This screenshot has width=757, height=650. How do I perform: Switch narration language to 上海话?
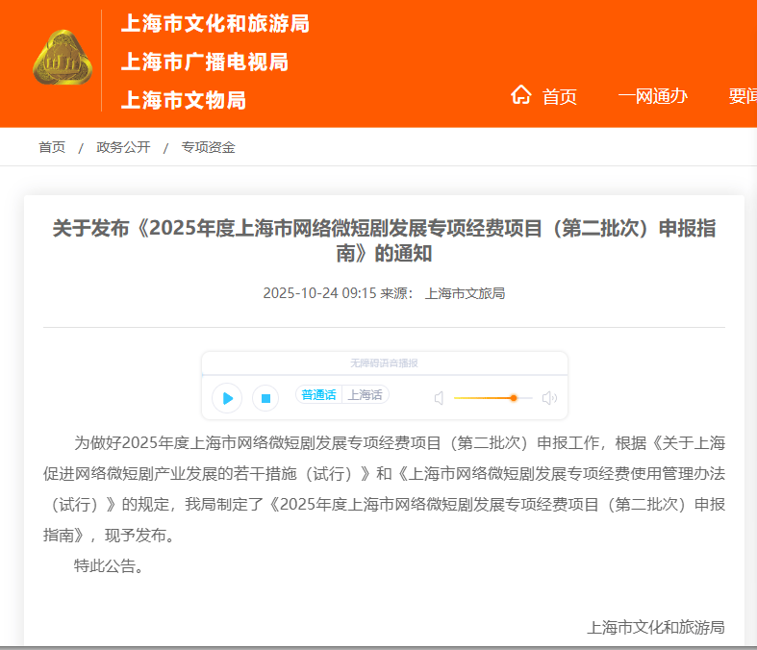[x=365, y=395]
